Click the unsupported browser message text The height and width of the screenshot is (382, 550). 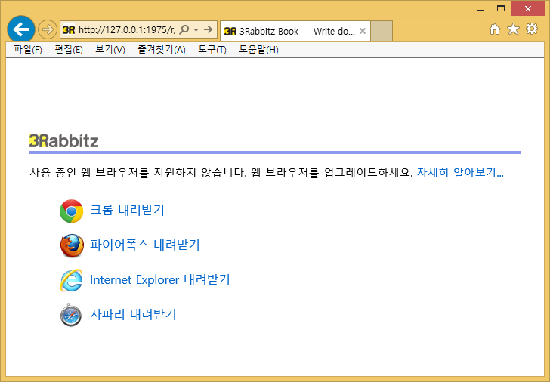click(x=221, y=172)
